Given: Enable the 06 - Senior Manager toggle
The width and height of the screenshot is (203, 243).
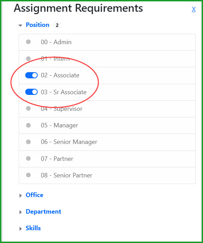Looking at the screenshot, I should click(x=28, y=142).
